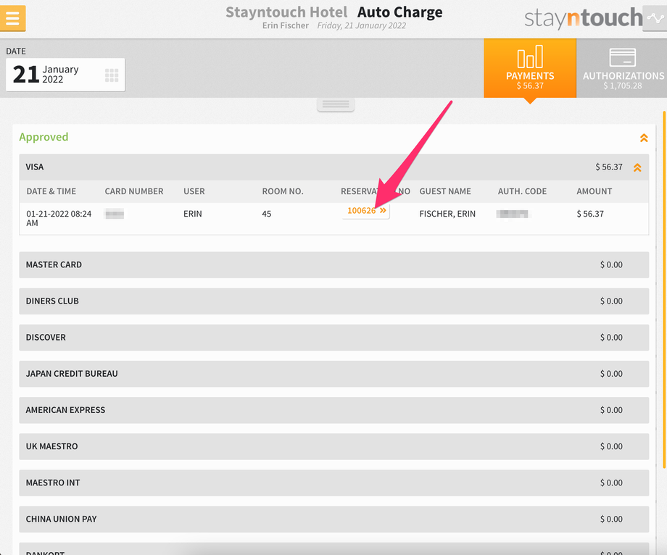The height and width of the screenshot is (555, 667).
Task: Open reservation number 100626
Action: (x=366, y=211)
